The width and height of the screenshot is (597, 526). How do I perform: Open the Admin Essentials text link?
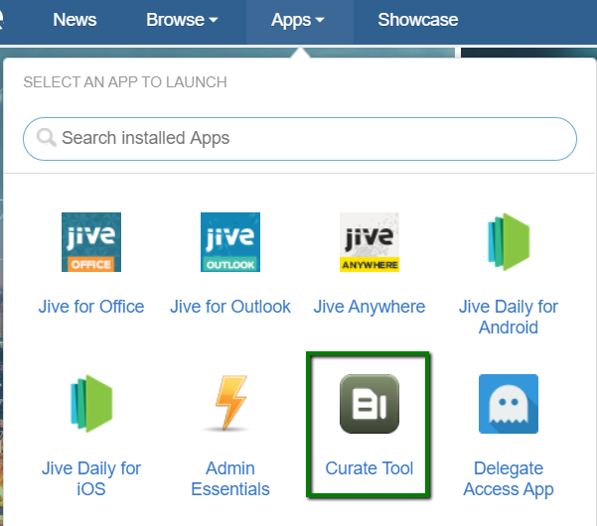click(230, 478)
